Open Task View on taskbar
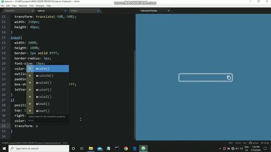271x152 pixels. (x=82, y=148)
